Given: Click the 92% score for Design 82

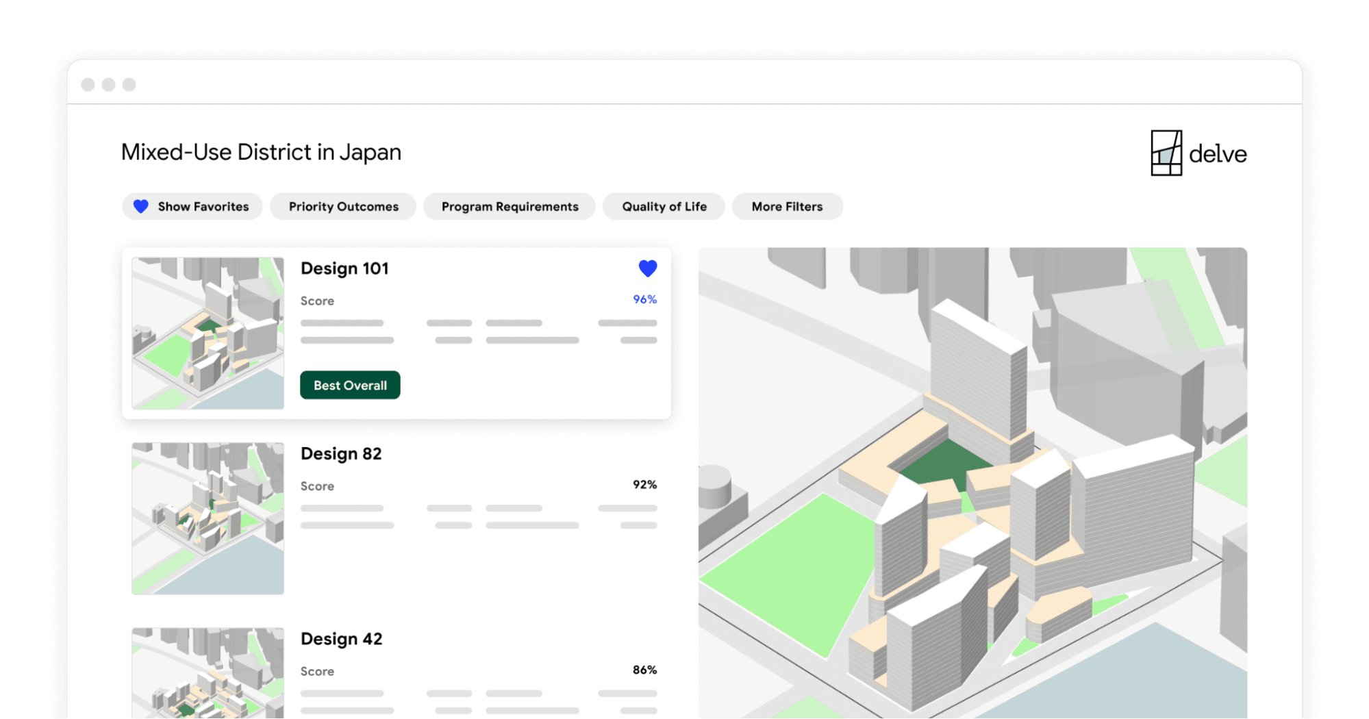Looking at the screenshot, I should pyautogui.click(x=644, y=484).
